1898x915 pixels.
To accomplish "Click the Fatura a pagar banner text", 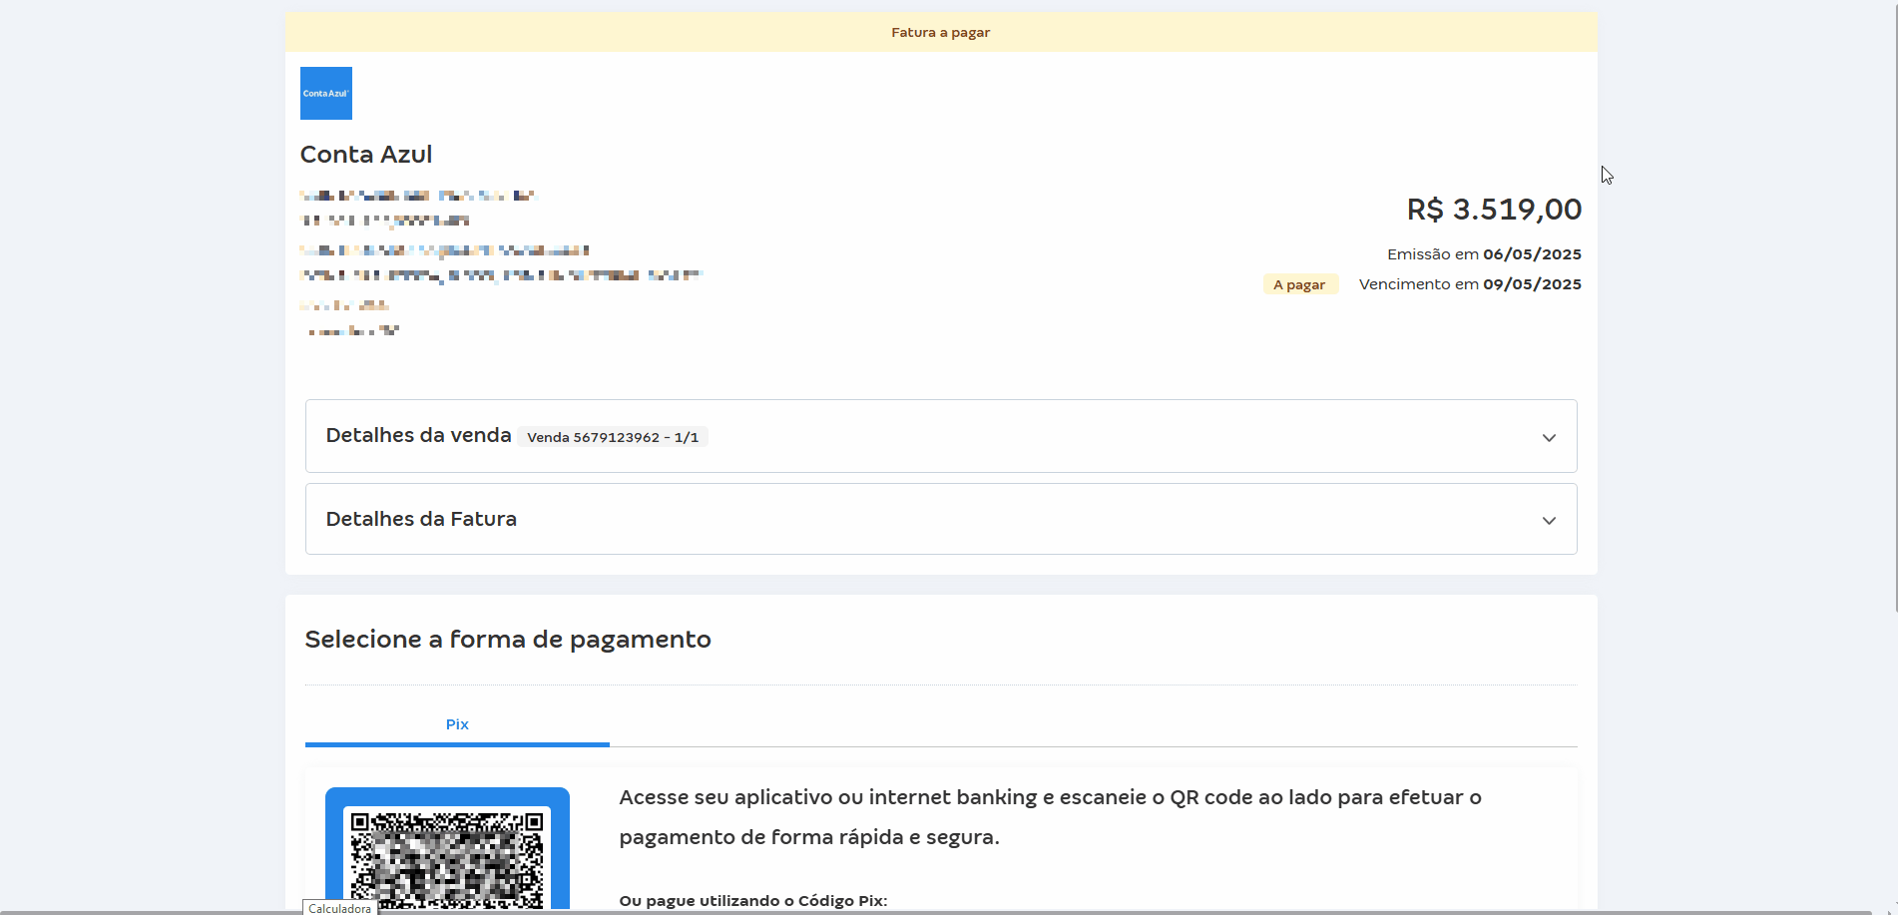I will (941, 32).
